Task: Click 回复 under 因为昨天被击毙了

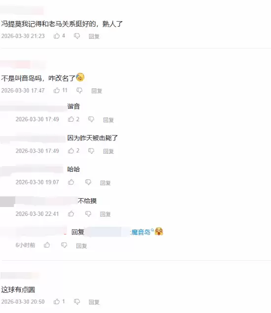Action: (108, 151)
